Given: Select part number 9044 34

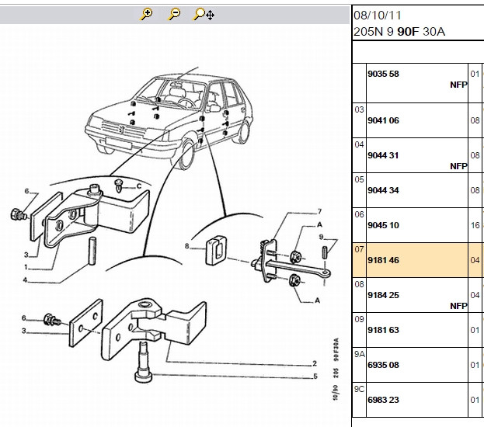Looking at the screenshot, I should [x=383, y=190].
